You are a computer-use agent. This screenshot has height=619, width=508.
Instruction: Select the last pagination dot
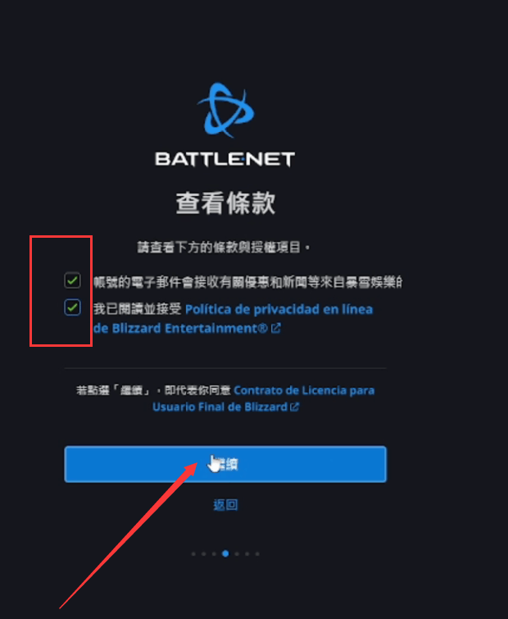click(257, 554)
